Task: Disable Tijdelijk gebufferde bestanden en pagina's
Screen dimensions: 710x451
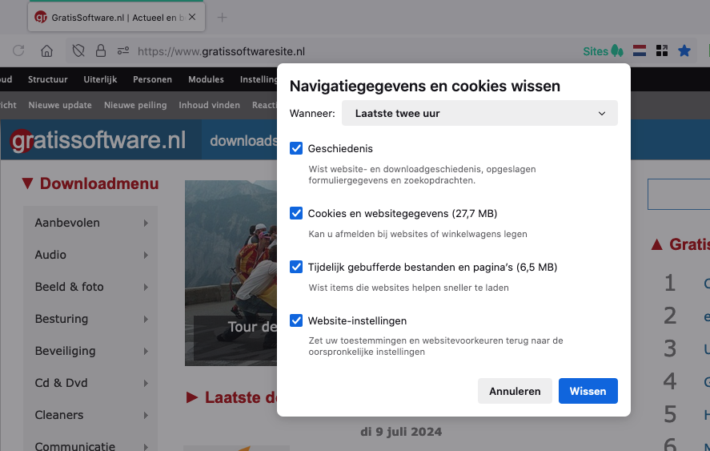Action: click(x=296, y=267)
